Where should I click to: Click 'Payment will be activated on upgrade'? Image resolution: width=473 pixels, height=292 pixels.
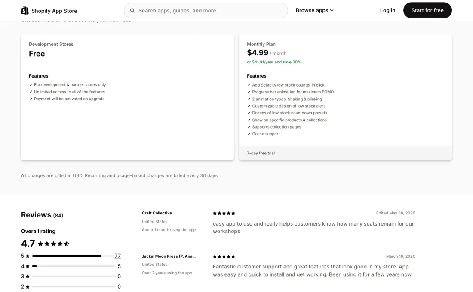tap(69, 99)
